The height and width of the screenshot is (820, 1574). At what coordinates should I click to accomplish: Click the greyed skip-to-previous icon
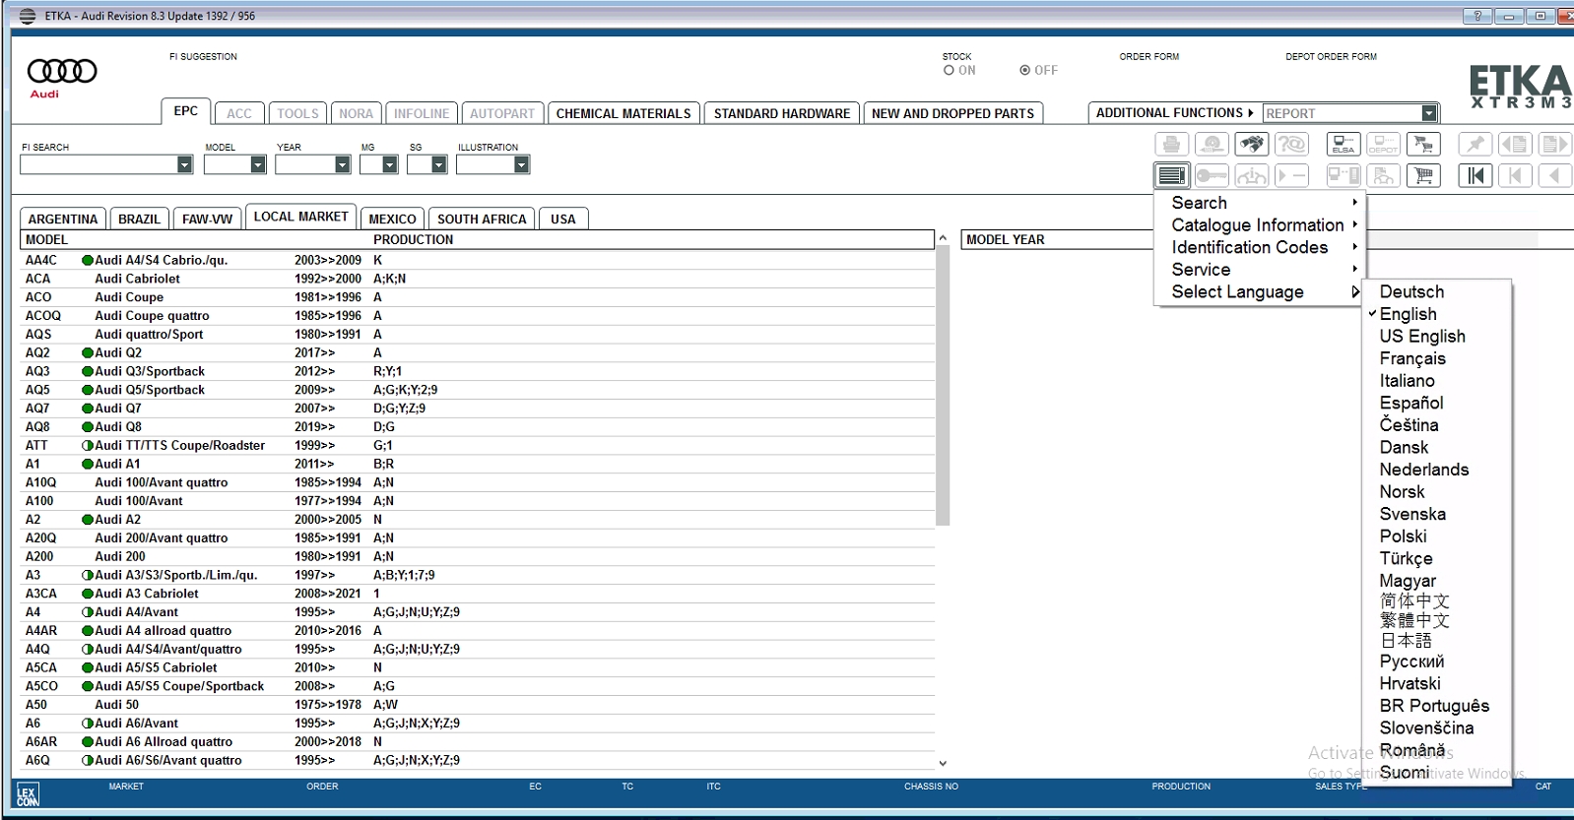pos(1515,176)
